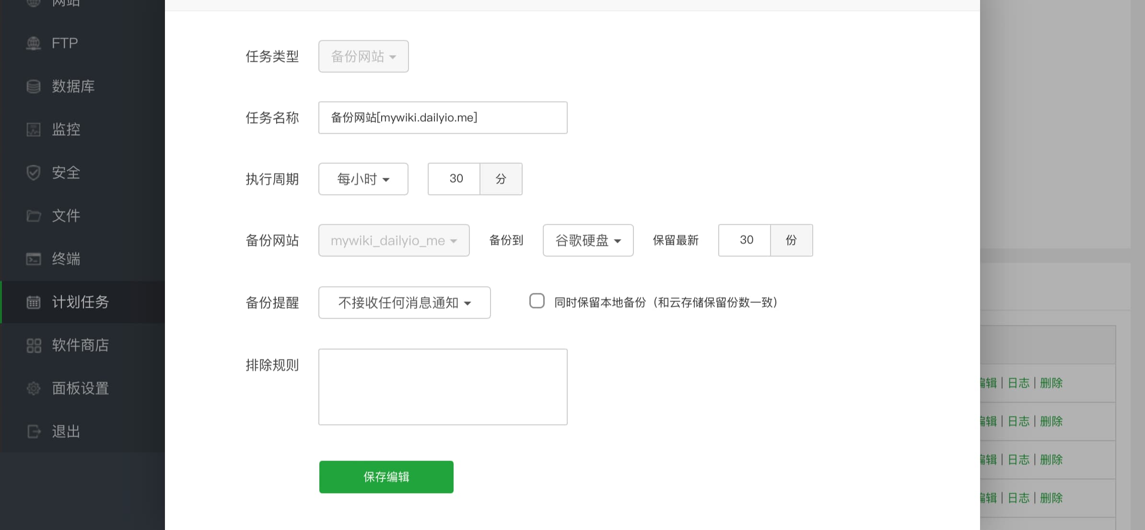Click 删除 link in third background row

(x=1051, y=460)
